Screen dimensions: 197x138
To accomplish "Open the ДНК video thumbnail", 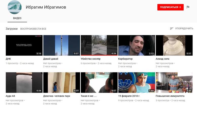I will pyautogui.click(x=24, y=45).
